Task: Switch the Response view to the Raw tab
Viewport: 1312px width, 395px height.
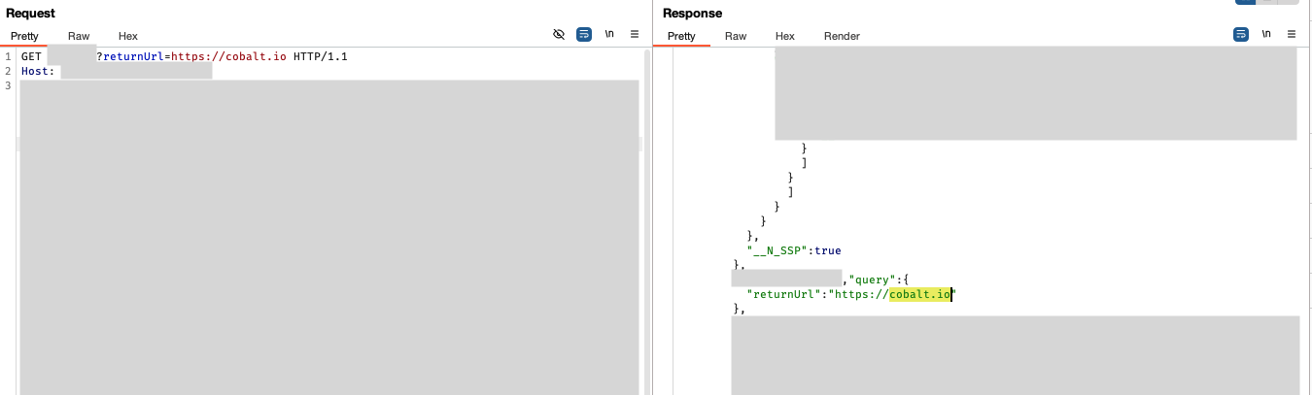Action: click(x=736, y=36)
